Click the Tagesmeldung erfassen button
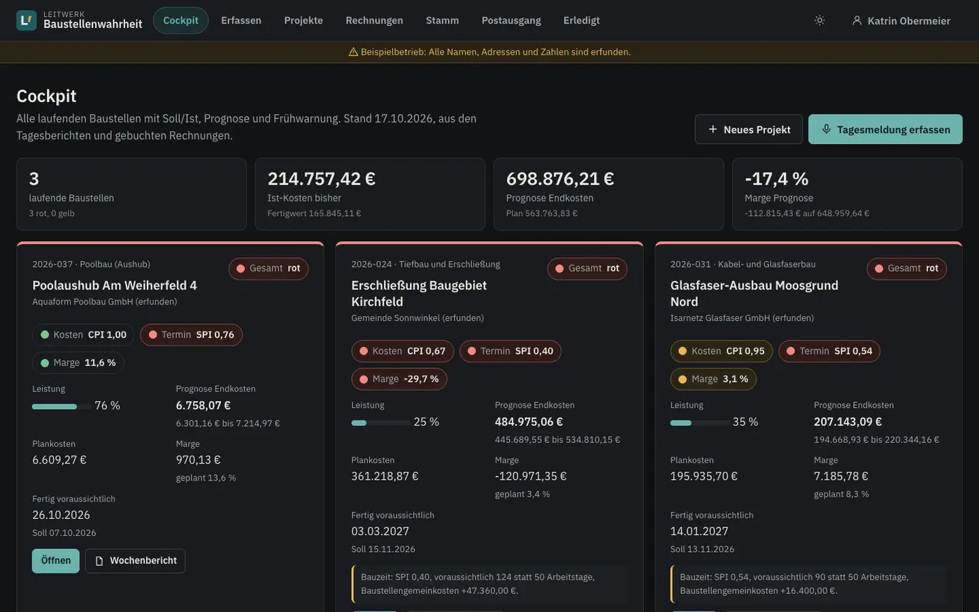Viewport: 979px width, 612px height. (x=885, y=129)
